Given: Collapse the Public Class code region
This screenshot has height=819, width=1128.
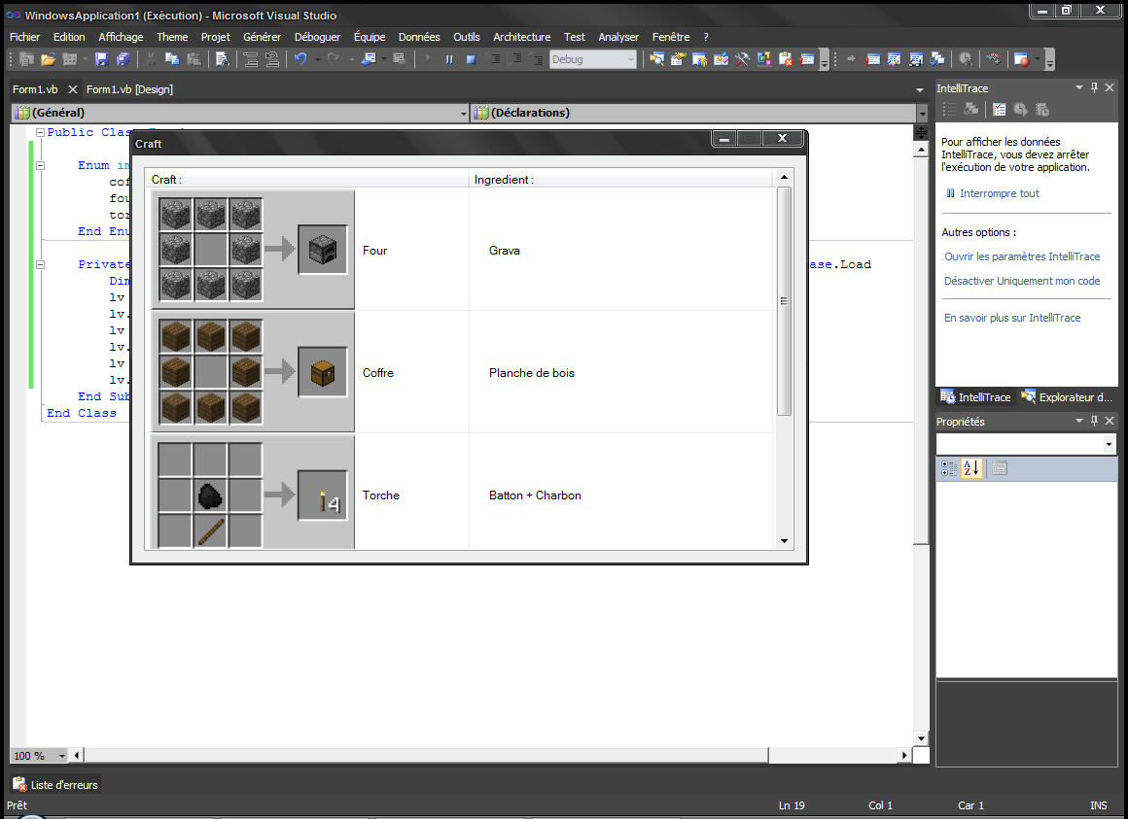Looking at the screenshot, I should [x=40, y=132].
